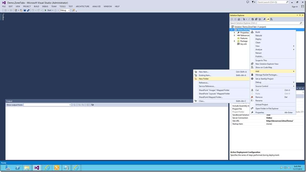Click search magnifier in Solution Explorer

coord(301,23)
